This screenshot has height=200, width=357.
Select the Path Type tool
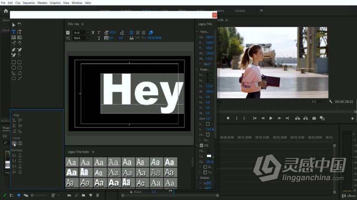click(14, 43)
